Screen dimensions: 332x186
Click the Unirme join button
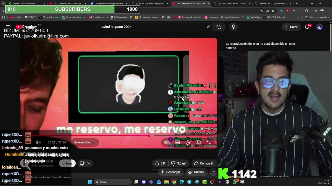pos(67,163)
